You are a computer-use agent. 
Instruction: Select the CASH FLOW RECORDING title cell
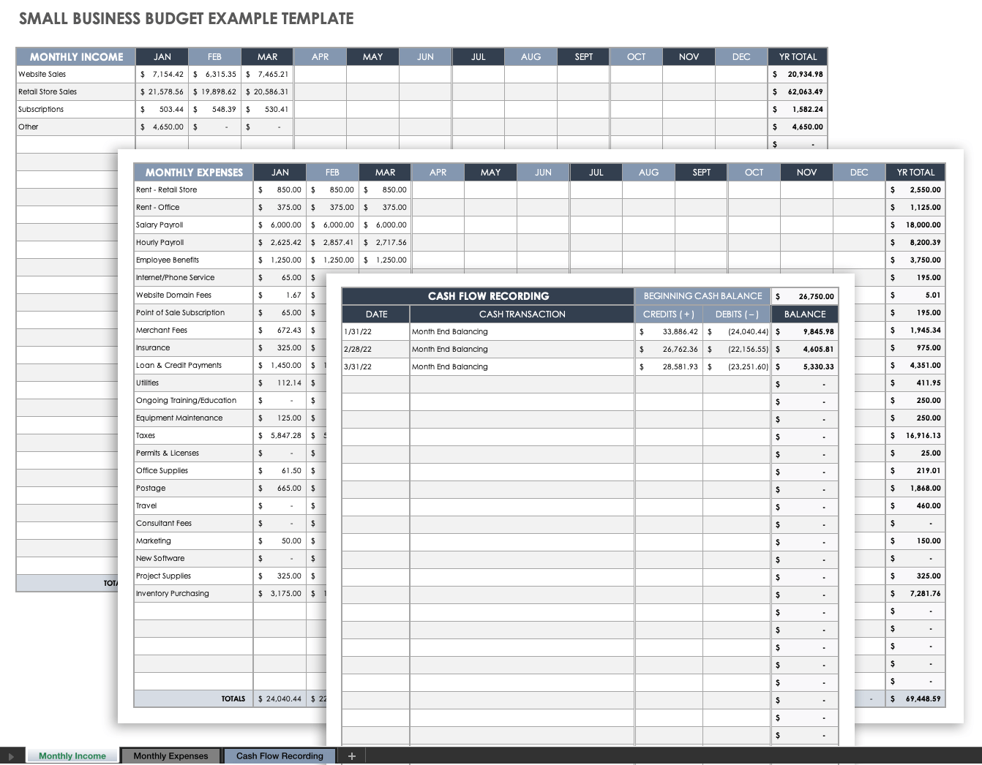coord(488,295)
